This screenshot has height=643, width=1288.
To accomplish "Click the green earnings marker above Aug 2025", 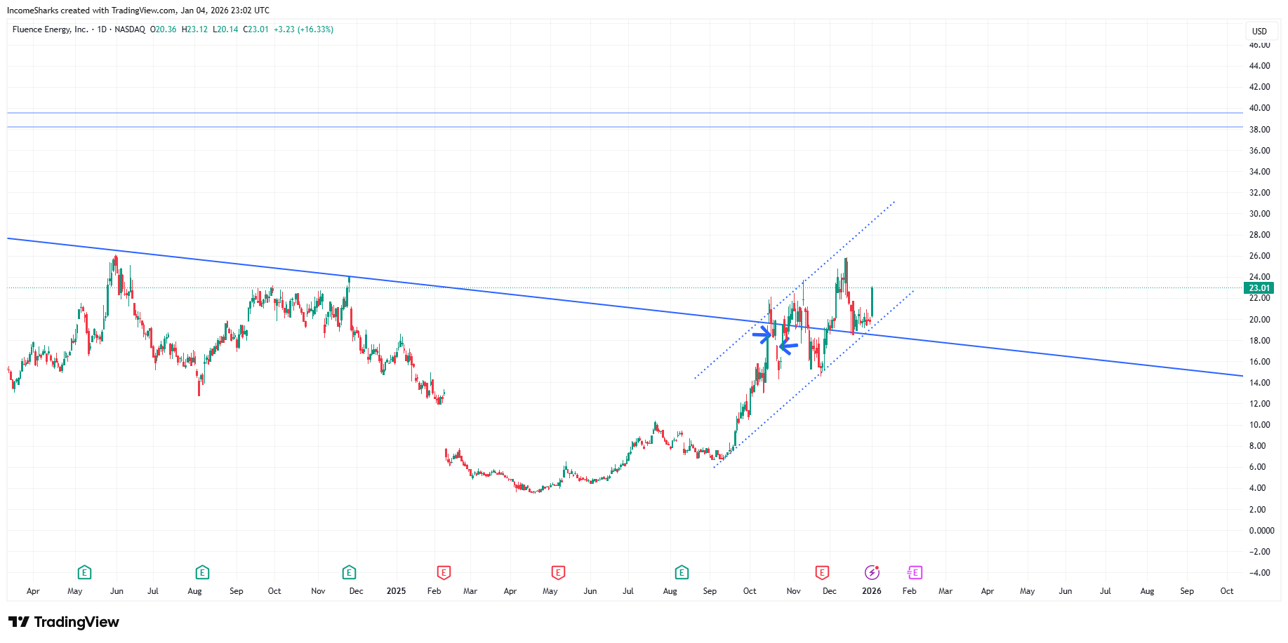I will click(682, 573).
